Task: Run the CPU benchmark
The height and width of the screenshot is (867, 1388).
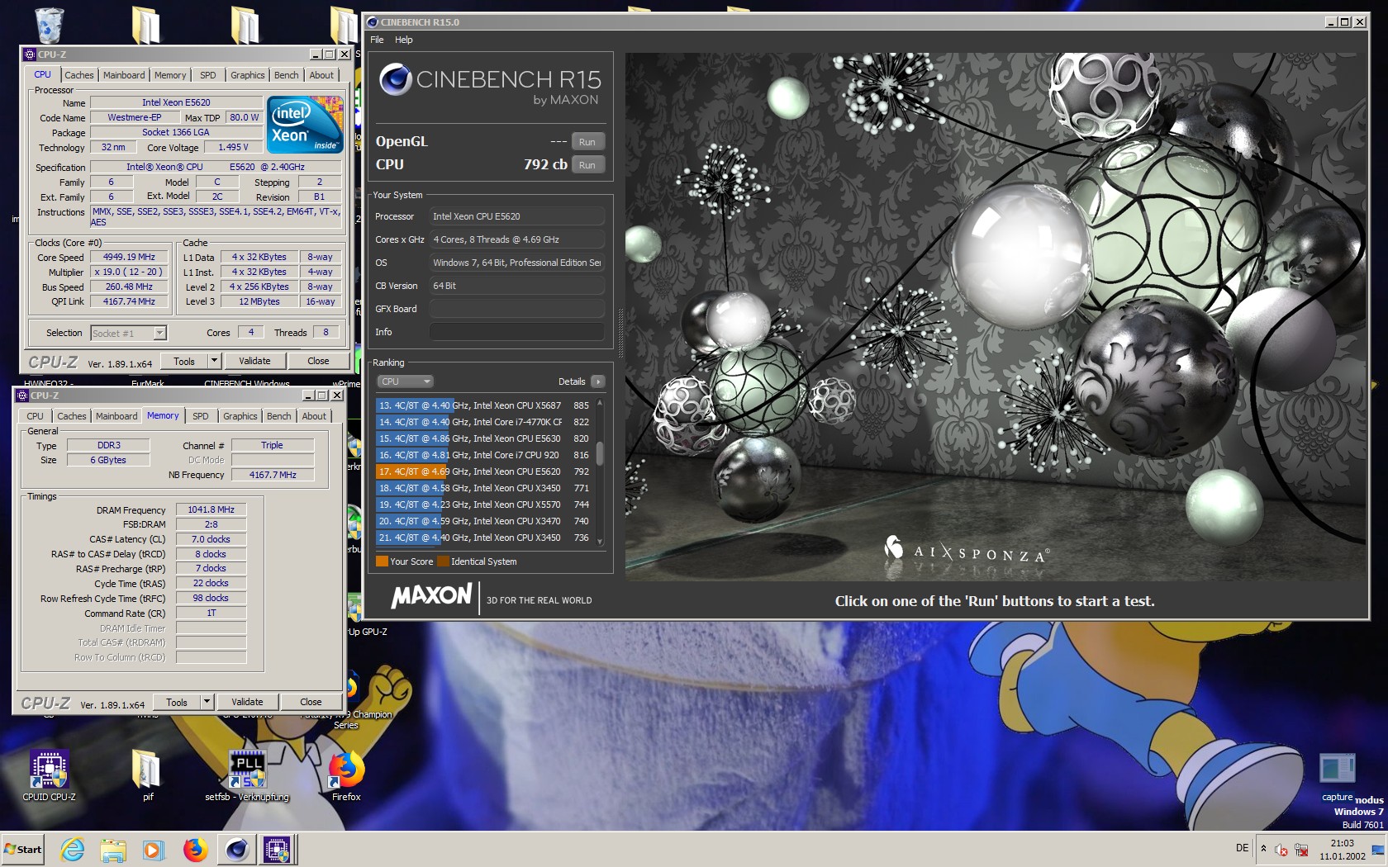Action: point(587,165)
